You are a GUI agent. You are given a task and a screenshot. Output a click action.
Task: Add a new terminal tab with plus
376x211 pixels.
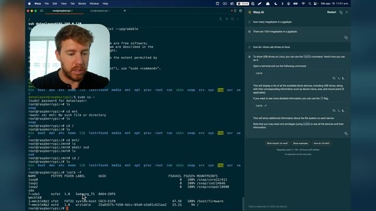click(x=125, y=11)
